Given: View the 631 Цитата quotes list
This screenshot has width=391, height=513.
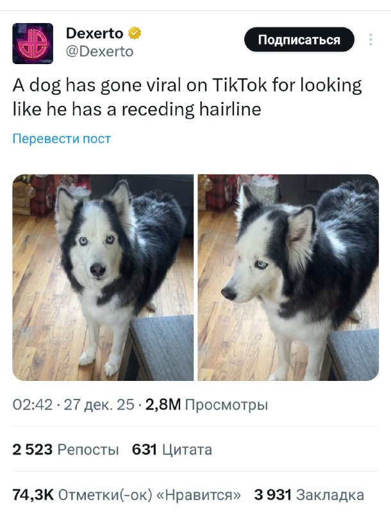Looking at the screenshot, I should point(172,450).
